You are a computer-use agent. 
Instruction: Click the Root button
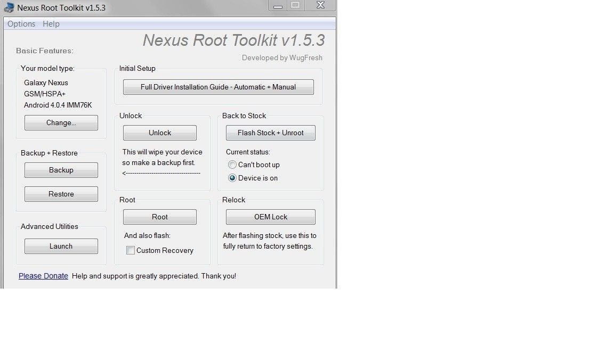click(160, 217)
